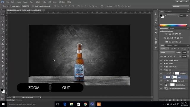The height and width of the screenshot is (107, 190).
Task: Hide the Curves 1 layer
Action: click(161, 73)
